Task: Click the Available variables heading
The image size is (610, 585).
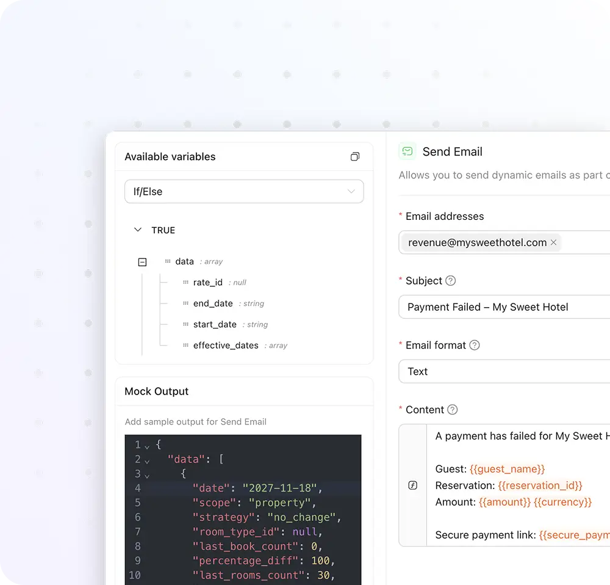Action: (170, 156)
